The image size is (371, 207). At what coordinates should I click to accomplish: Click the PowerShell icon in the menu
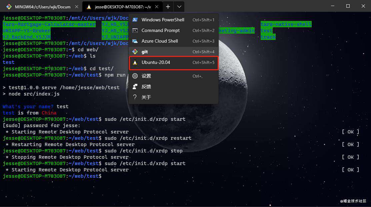(135, 20)
